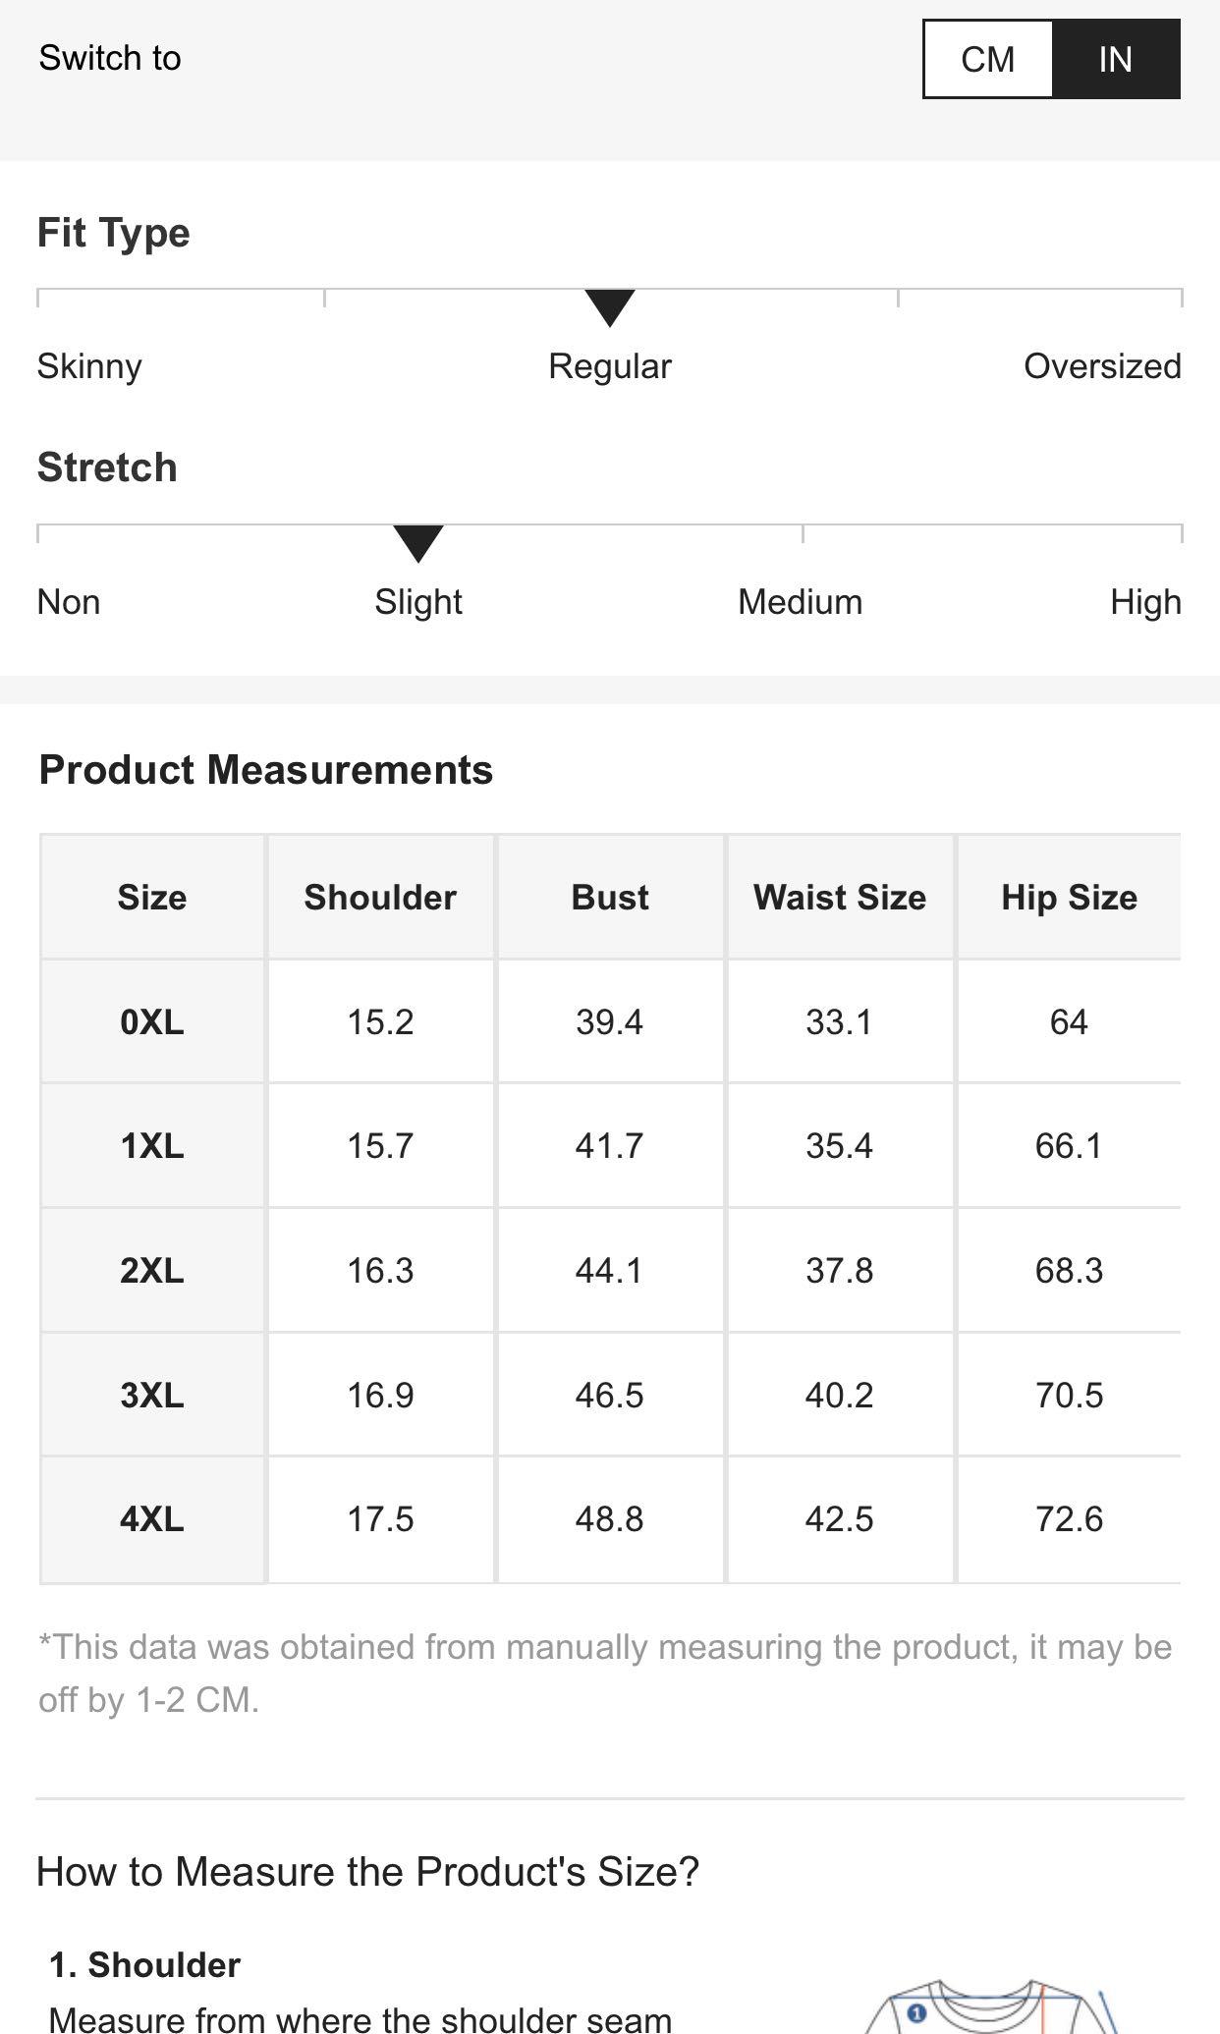This screenshot has width=1220, height=2034.
Task: Select the 4XL size row header
Action: tap(152, 1519)
